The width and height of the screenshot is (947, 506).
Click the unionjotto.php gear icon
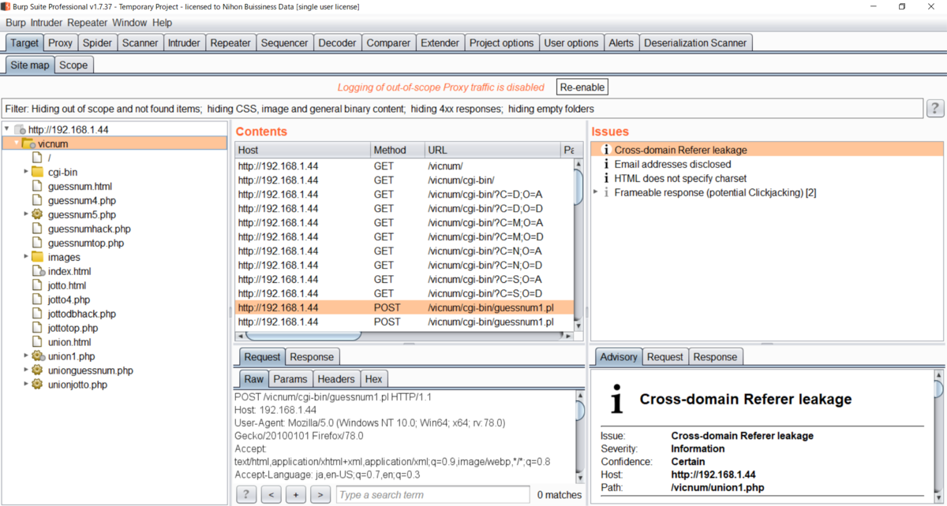point(37,385)
